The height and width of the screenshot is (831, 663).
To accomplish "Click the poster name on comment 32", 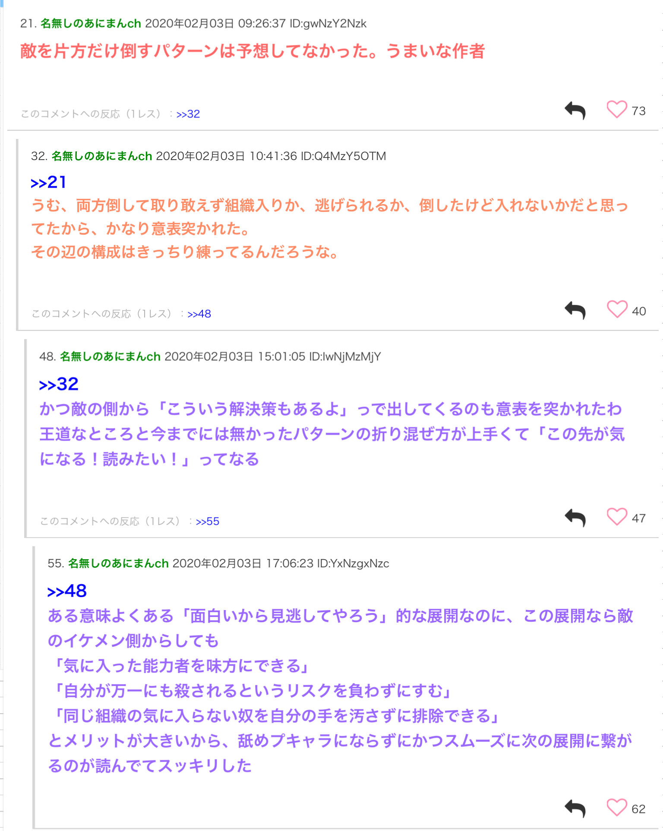I will pyautogui.click(x=102, y=156).
